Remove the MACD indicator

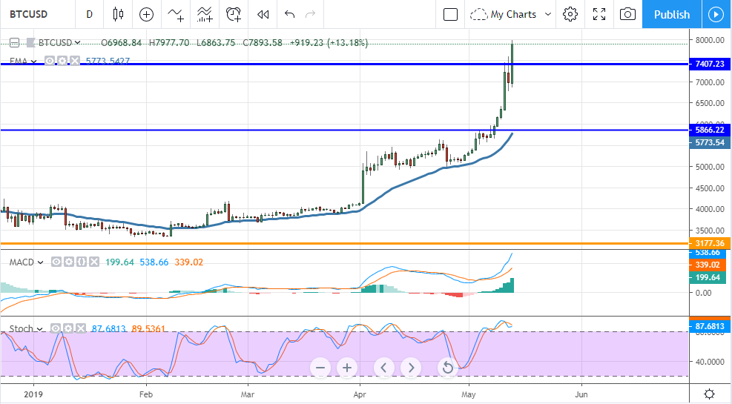94,262
